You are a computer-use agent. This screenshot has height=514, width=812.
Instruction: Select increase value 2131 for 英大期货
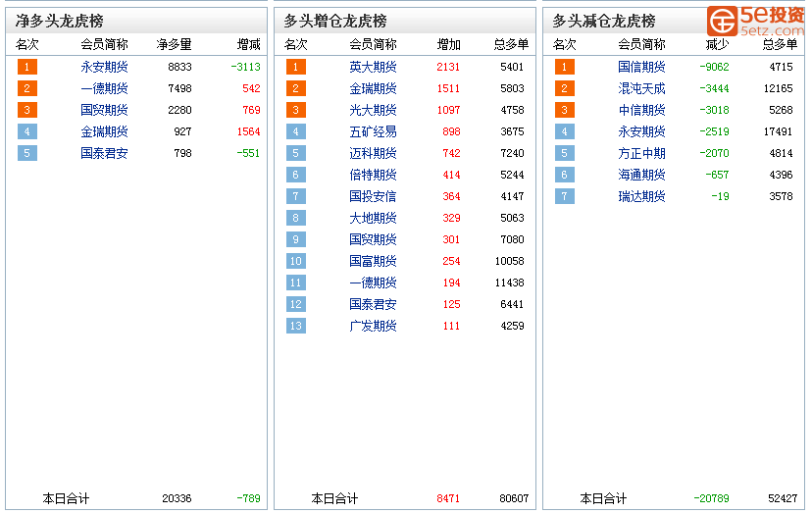click(x=448, y=67)
